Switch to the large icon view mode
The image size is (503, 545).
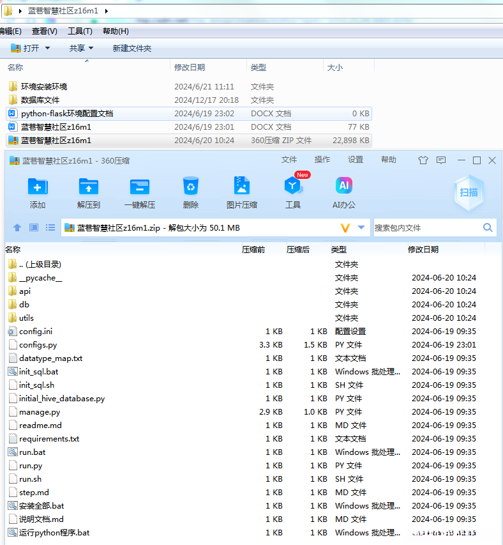34,227
